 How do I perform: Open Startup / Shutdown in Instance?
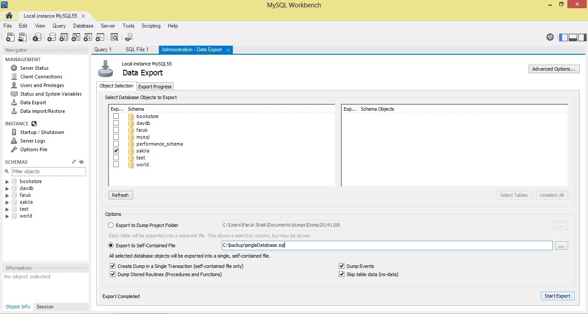pos(42,132)
